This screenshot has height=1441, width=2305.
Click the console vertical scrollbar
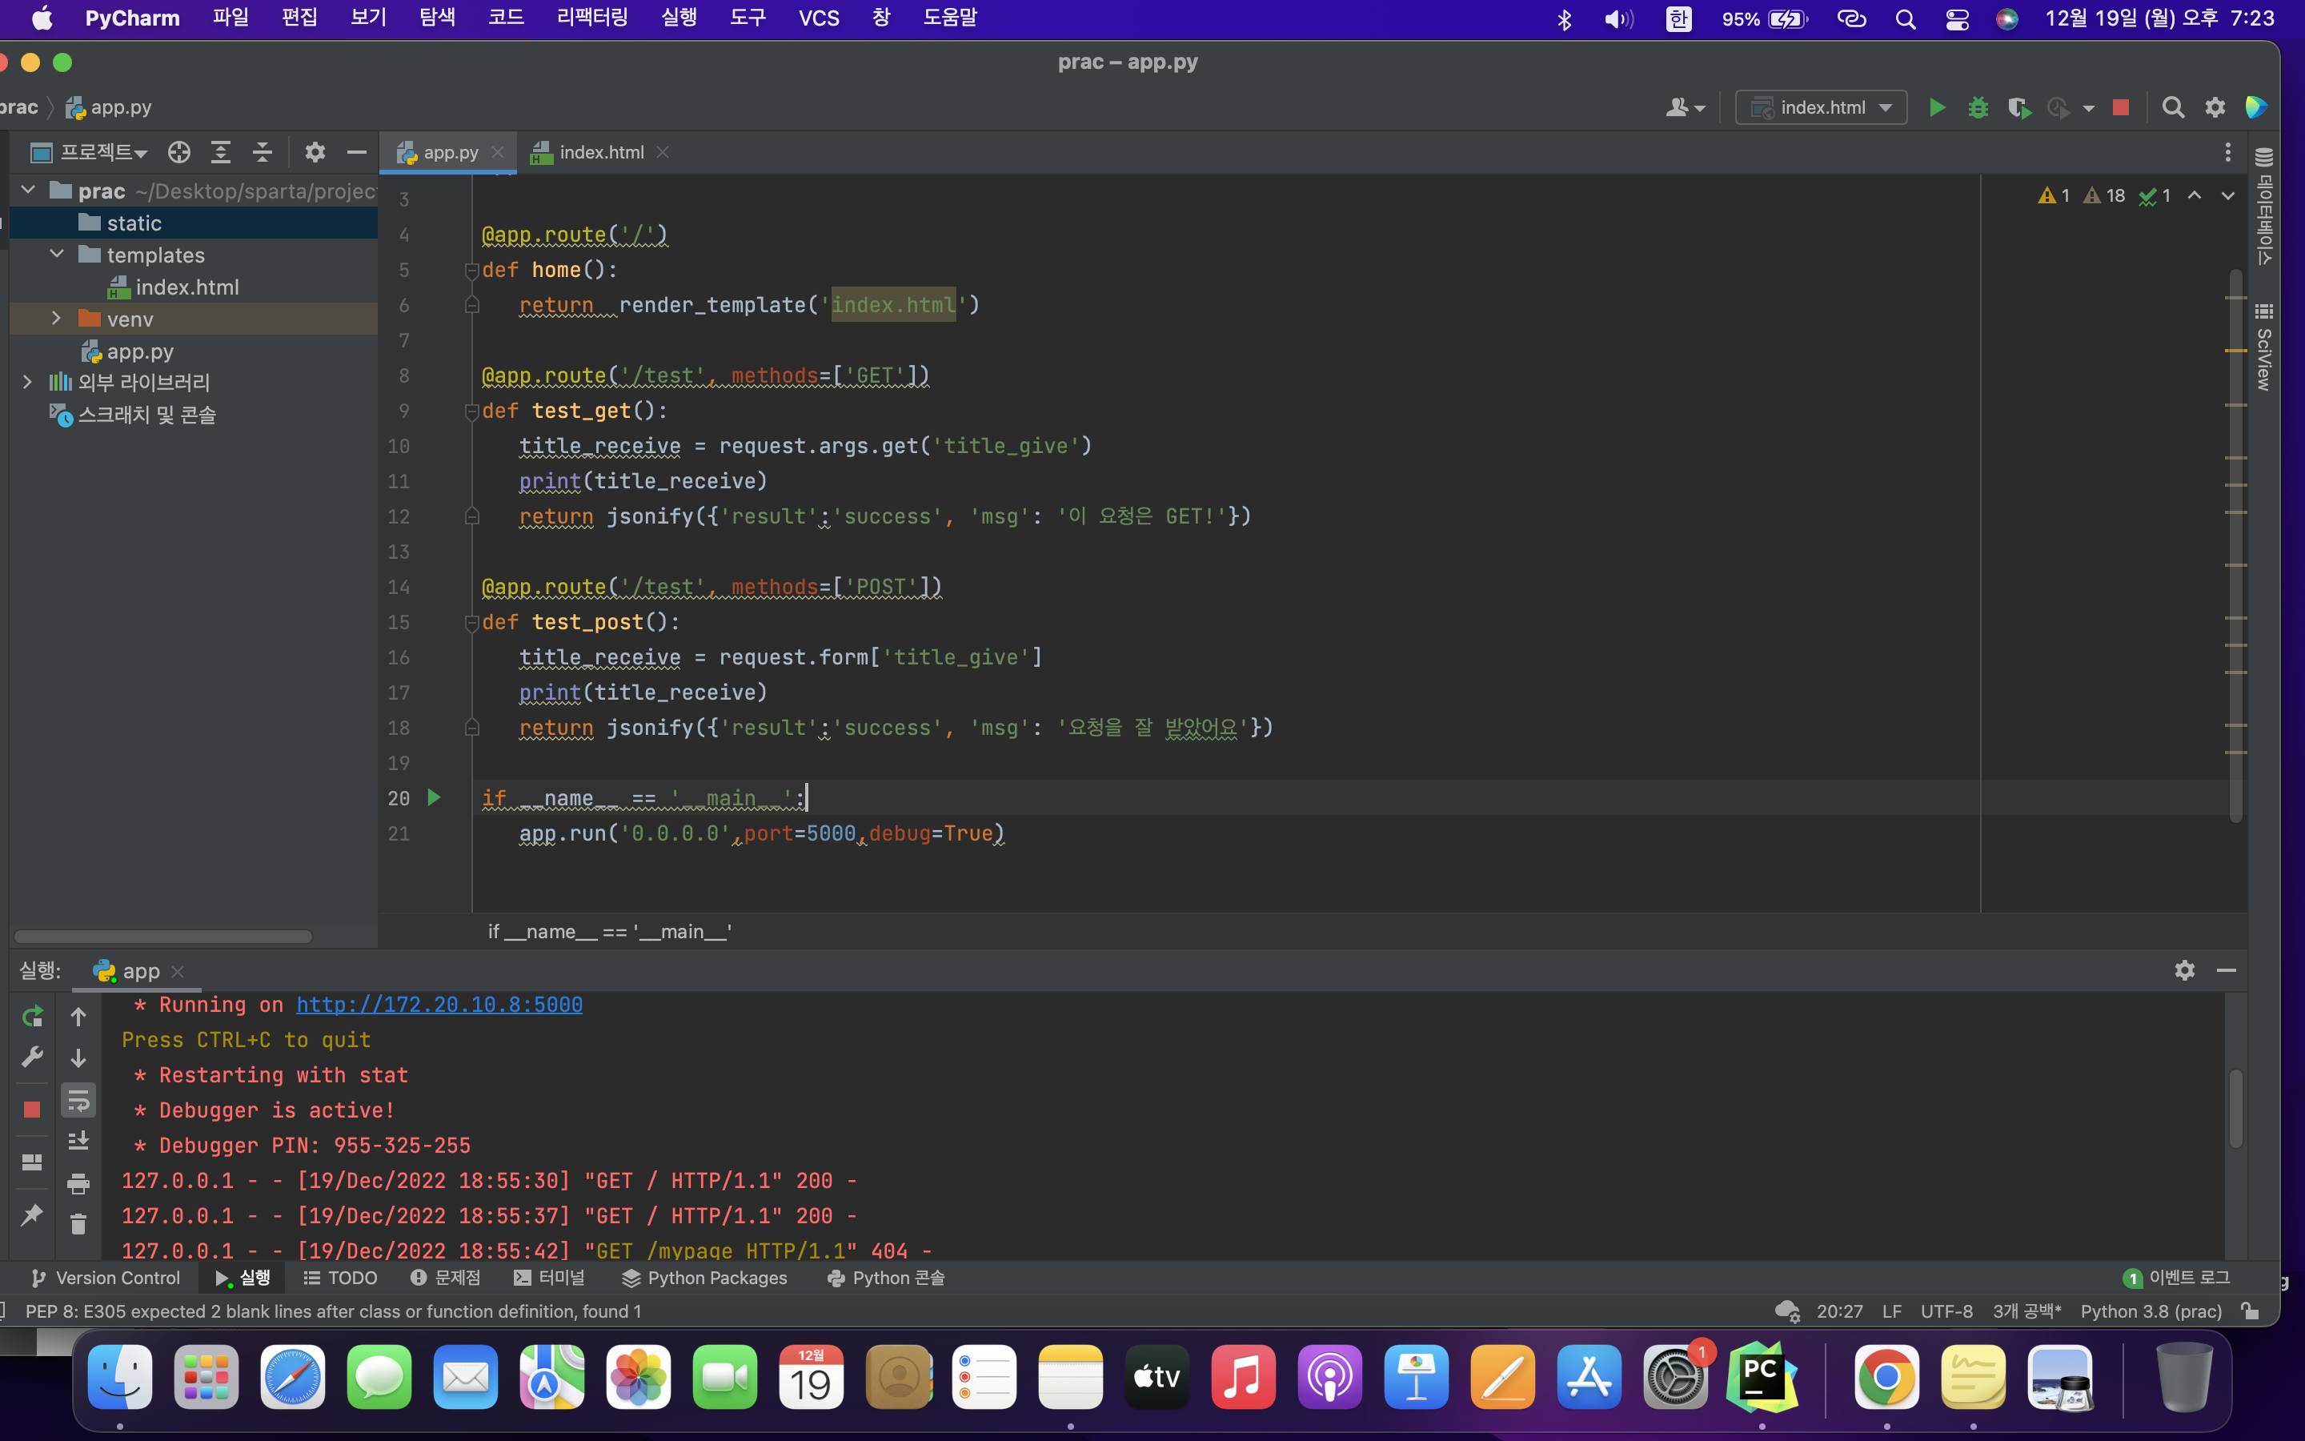pos(2235,1110)
